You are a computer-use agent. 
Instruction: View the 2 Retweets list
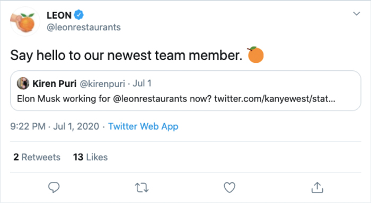pyautogui.click(x=37, y=157)
